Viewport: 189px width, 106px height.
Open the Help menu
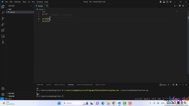[46, 2]
